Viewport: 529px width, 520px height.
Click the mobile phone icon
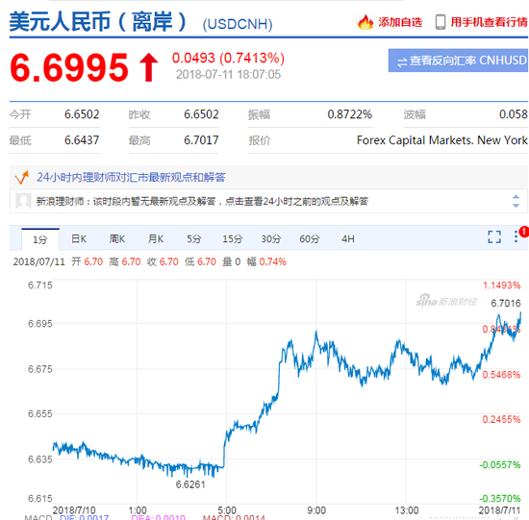[x=441, y=22]
